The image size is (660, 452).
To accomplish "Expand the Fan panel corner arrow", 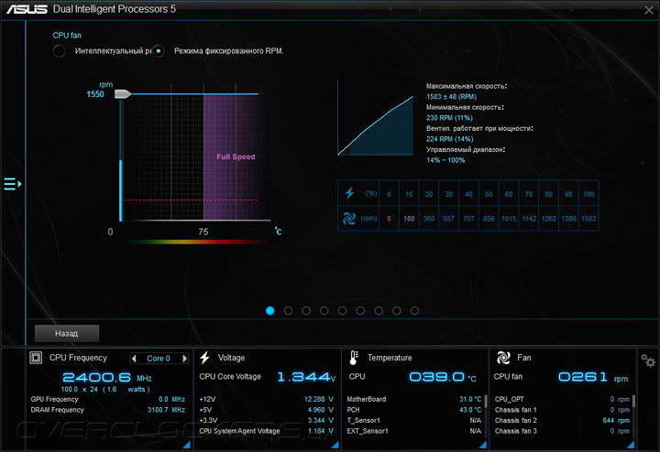I will click(631, 445).
